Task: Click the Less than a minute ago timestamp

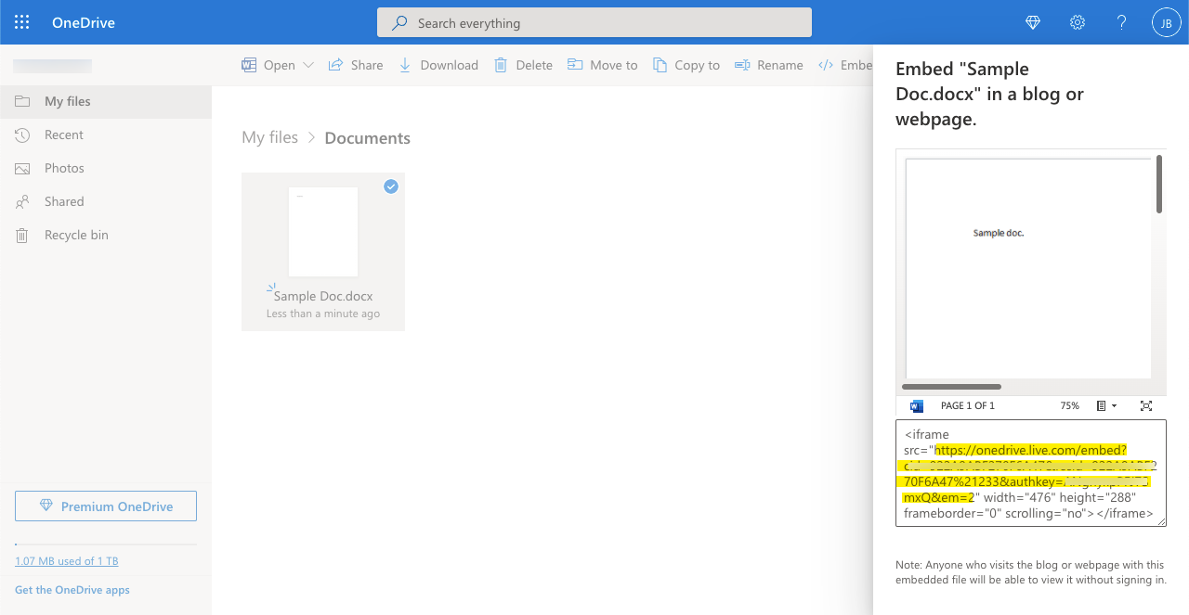Action: tap(323, 314)
